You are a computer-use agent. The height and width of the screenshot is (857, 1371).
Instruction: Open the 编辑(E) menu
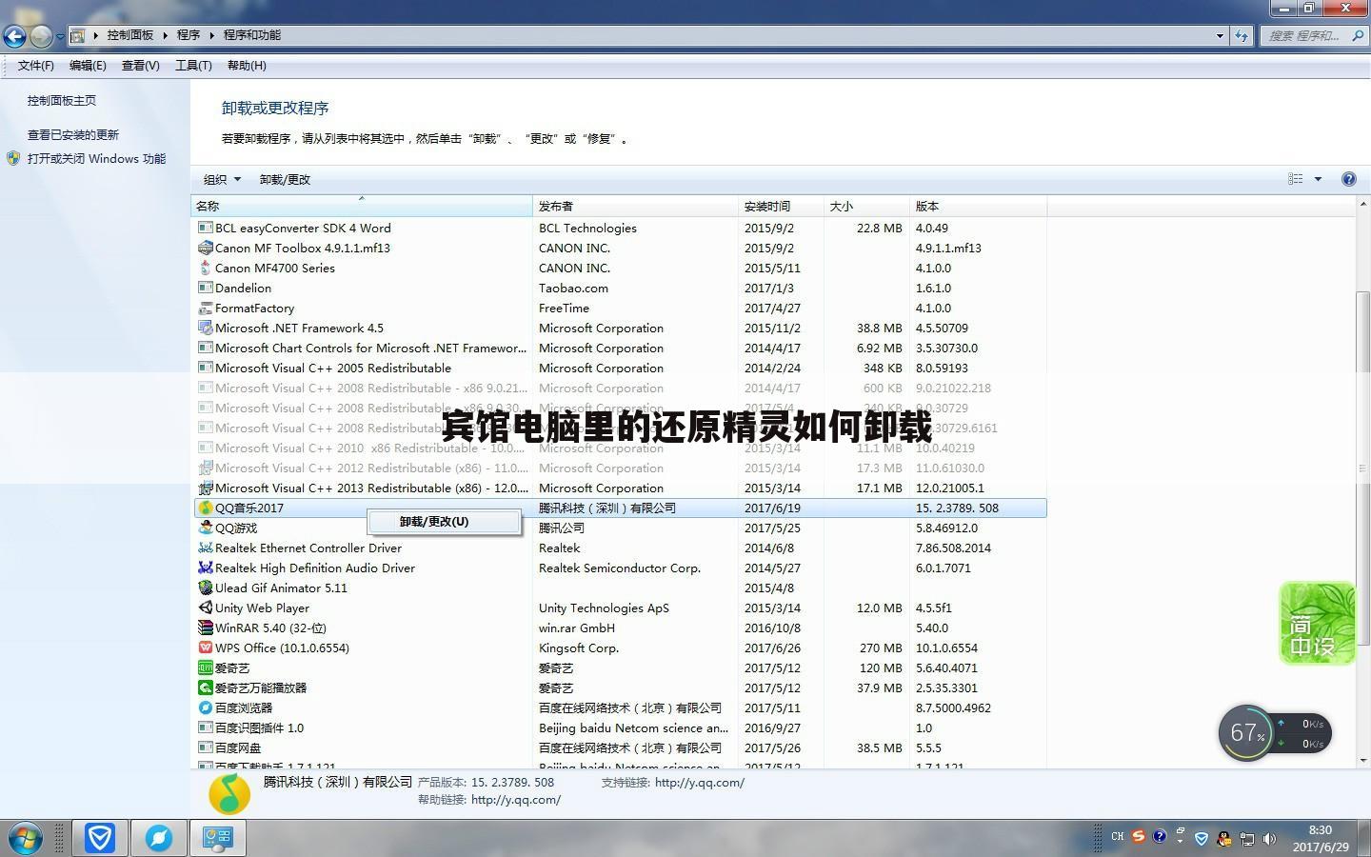[x=88, y=66]
